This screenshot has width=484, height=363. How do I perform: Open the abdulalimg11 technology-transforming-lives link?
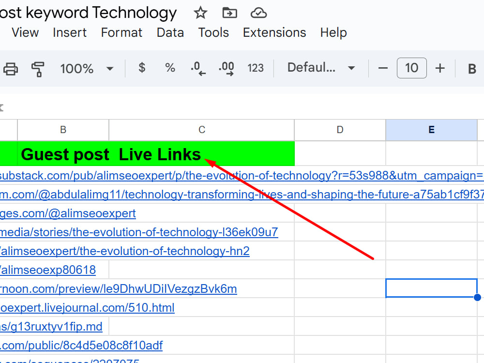tap(242, 195)
